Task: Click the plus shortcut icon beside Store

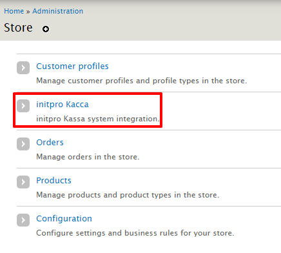Action: tap(46, 29)
